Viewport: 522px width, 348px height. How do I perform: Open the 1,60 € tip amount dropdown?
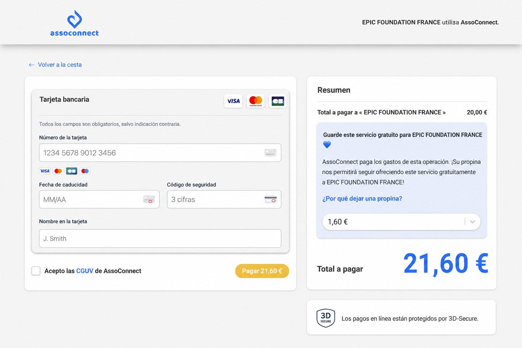[401, 222]
